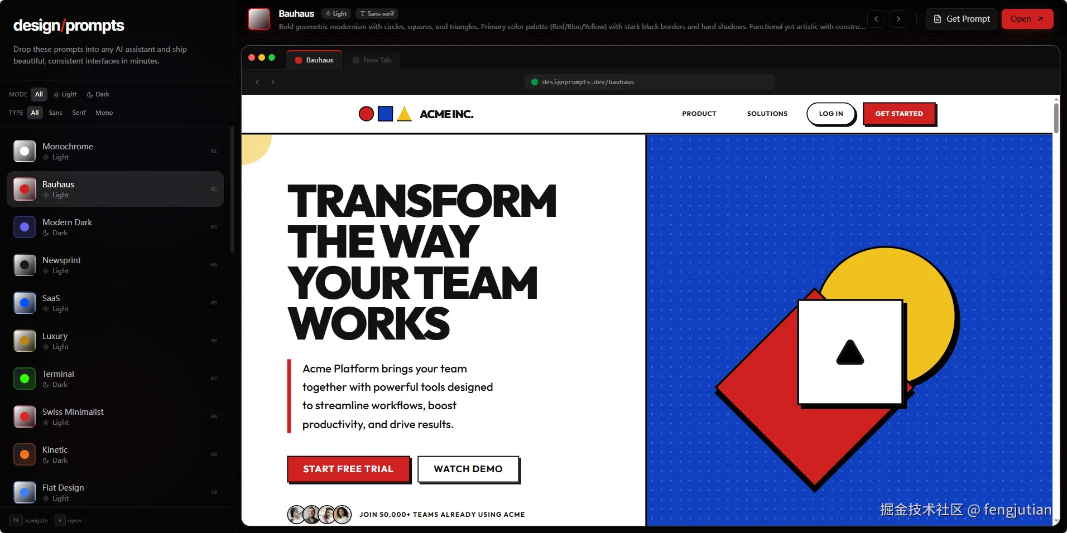The height and width of the screenshot is (533, 1067).
Task: Click the Watch Demo button
Action: point(468,469)
